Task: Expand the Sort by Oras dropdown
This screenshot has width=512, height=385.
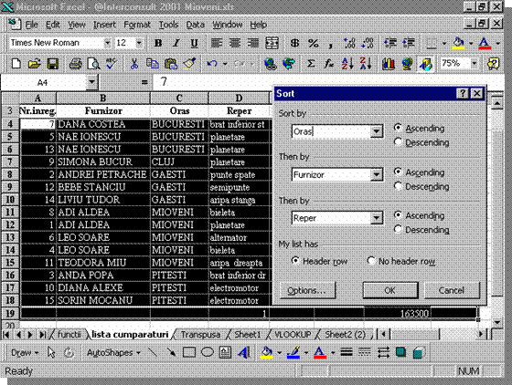Action: [376, 131]
